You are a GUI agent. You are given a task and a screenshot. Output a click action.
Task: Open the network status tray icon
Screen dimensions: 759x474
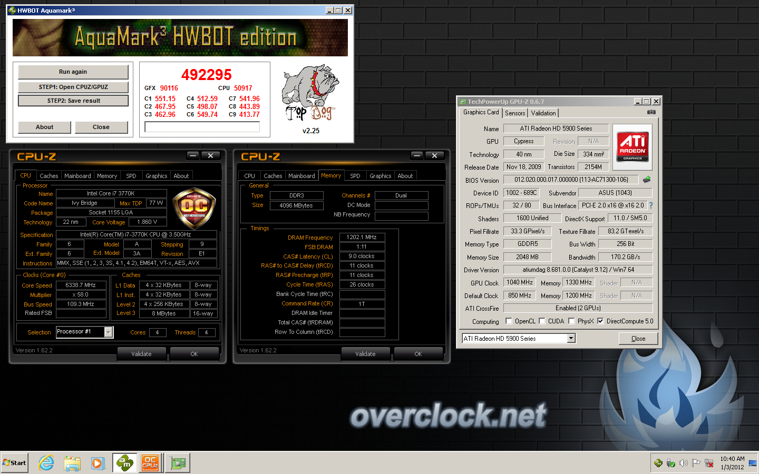[709, 463]
